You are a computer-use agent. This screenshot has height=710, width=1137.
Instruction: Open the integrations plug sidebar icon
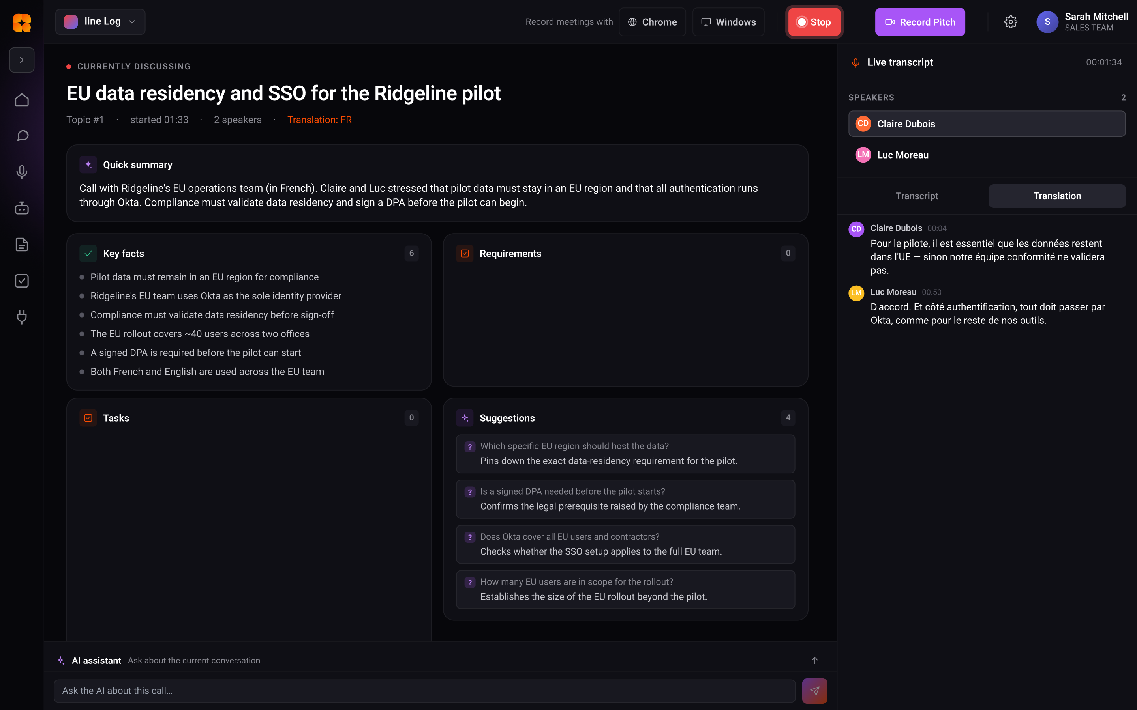(x=22, y=317)
